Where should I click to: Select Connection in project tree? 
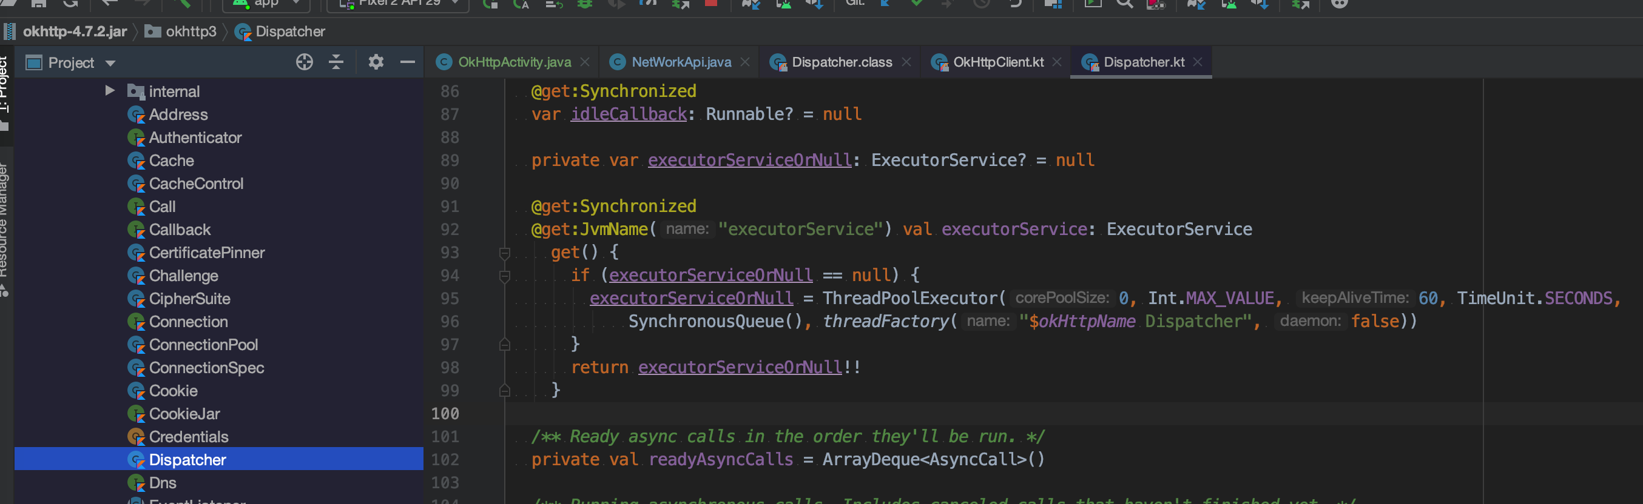pyautogui.click(x=188, y=320)
